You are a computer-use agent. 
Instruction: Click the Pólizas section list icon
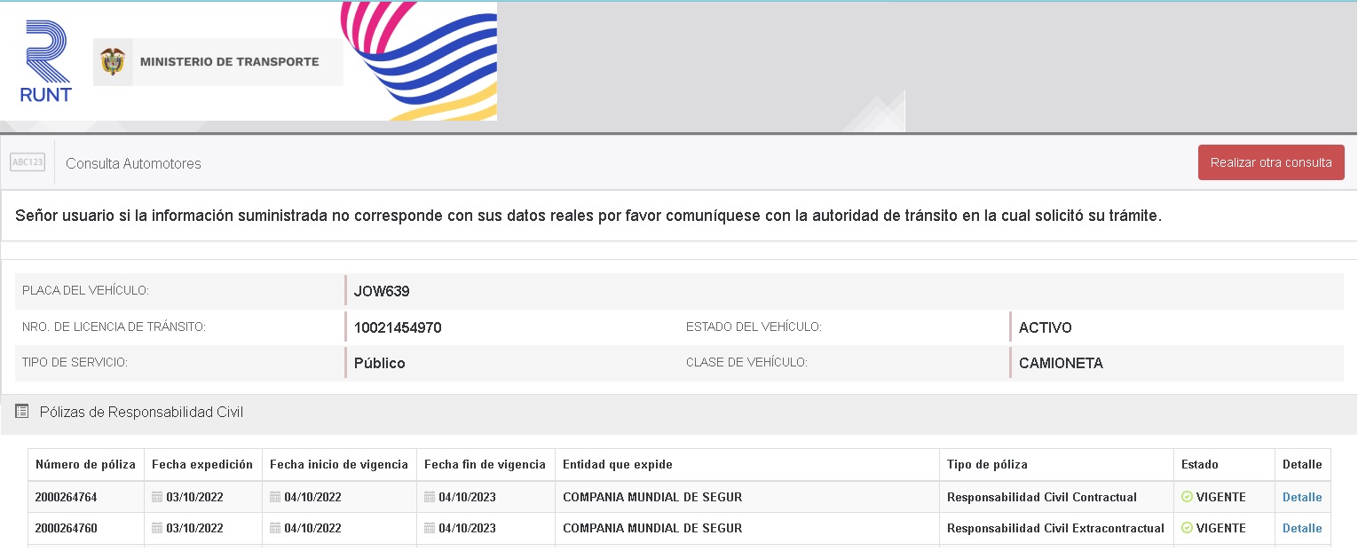22,412
